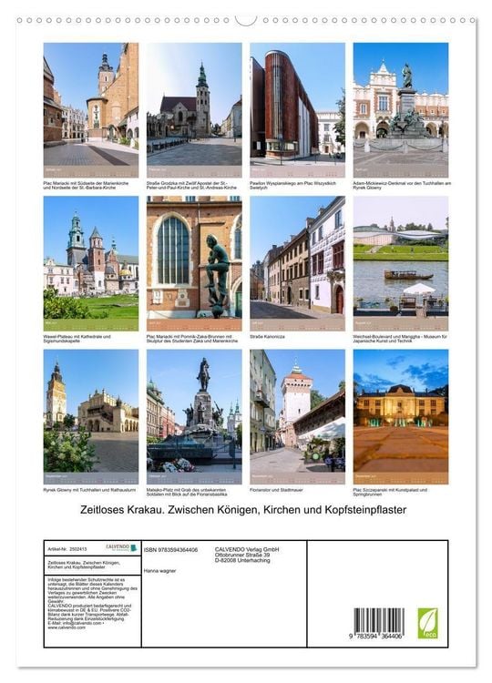Image resolution: width=492 pixels, height=683 pixels.
Task: Select caption 'Pawilon Wyspianskiego am Plac Wszystkich Swietych'
Action: click(x=292, y=186)
